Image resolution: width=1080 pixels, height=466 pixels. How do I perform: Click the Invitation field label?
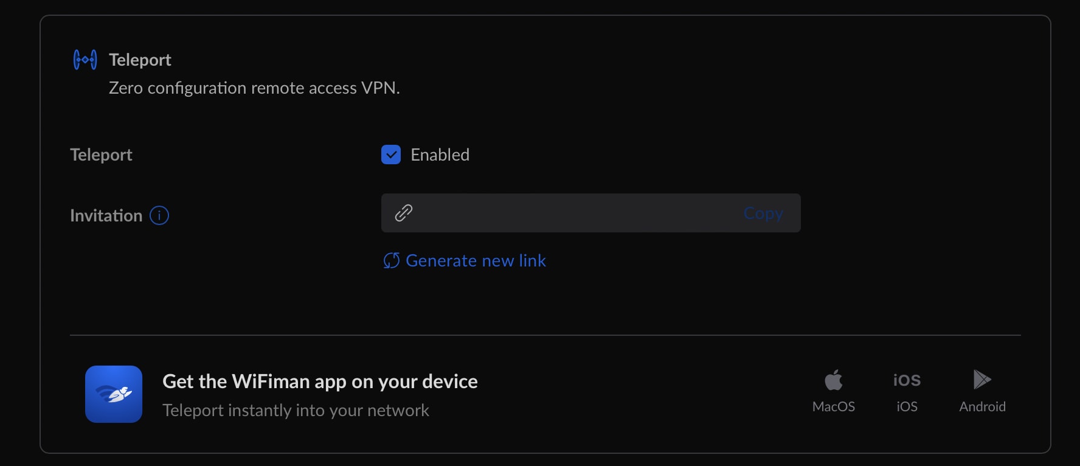(106, 215)
